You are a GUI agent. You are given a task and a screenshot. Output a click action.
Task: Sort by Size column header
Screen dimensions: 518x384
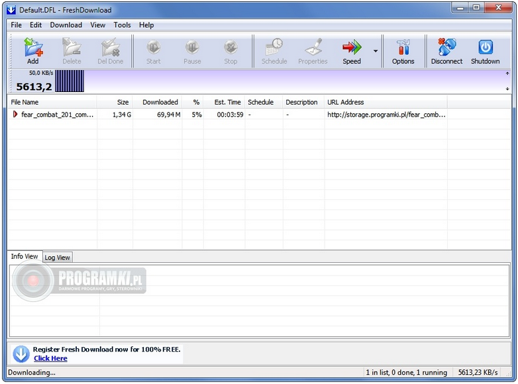(115, 103)
